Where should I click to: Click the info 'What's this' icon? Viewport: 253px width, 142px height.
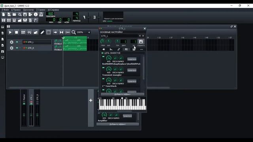coord(36,15)
